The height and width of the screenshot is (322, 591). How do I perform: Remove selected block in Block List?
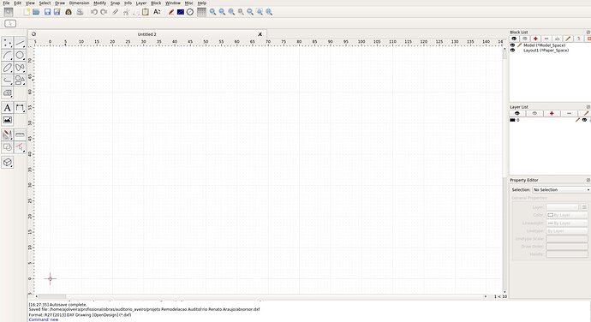(x=546, y=39)
